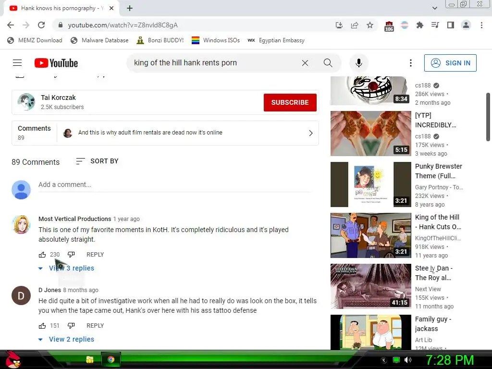The height and width of the screenshot is (369, 492).
Task: Click the 7:28 PM taskbar clock
Action: click(450, 360)
